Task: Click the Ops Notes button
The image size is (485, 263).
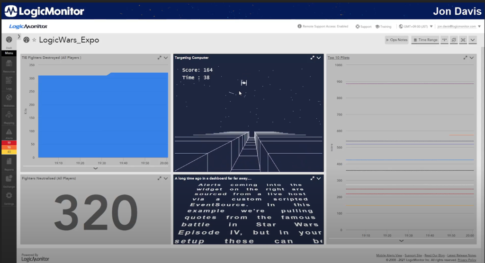Action: [x=397, y=40]
